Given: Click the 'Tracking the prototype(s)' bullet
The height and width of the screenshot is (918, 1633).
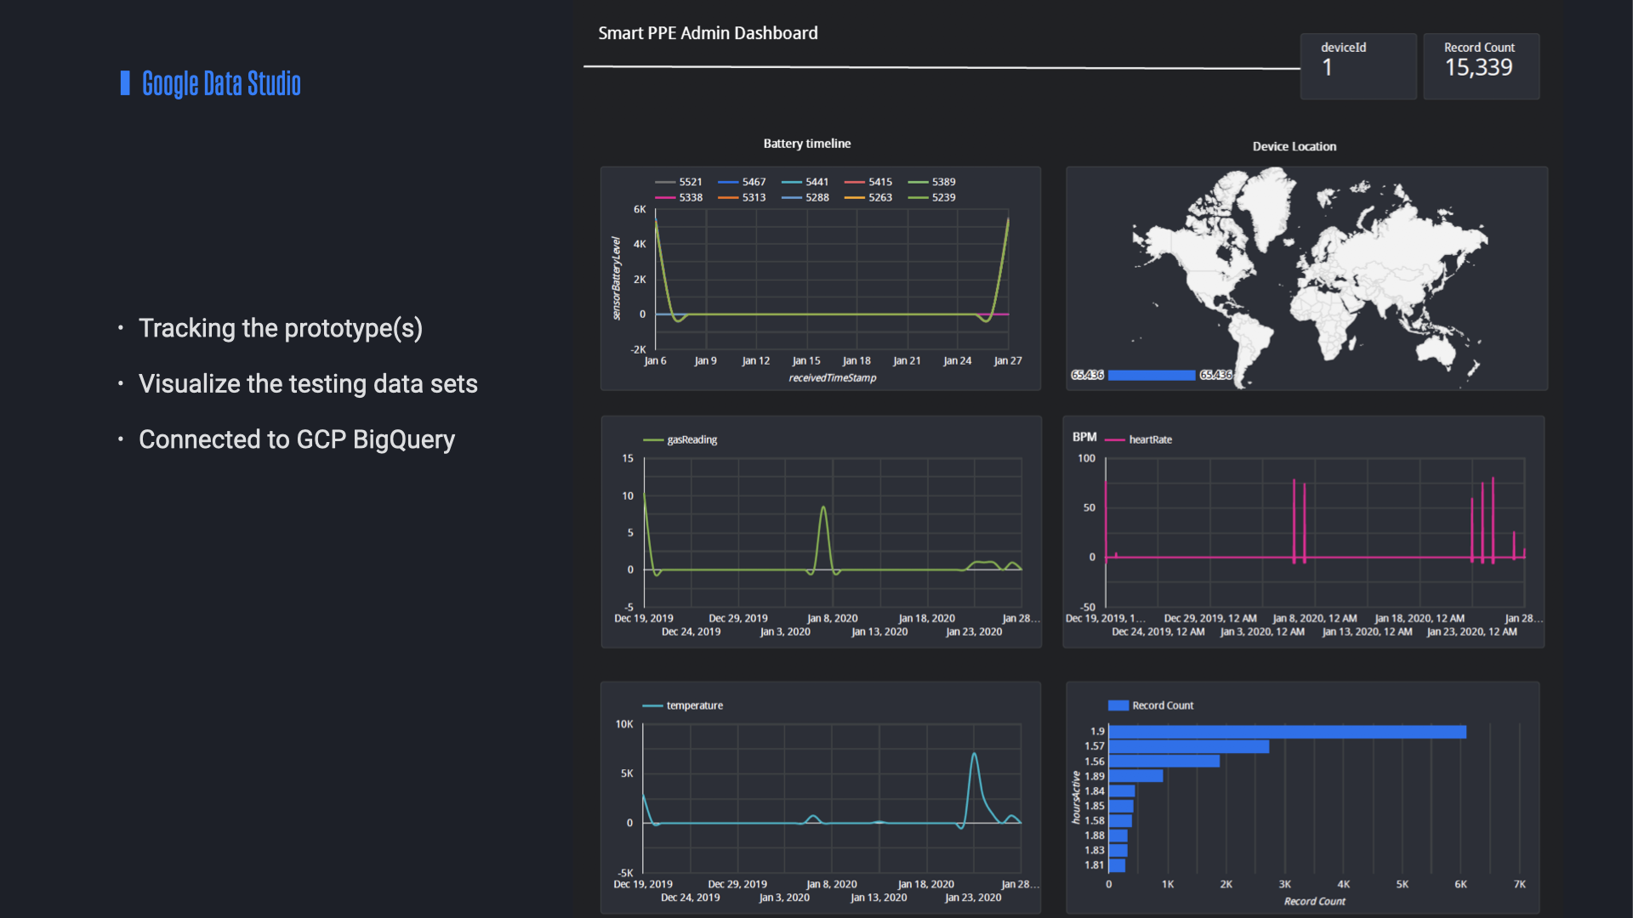Looking at the screenshot, I should pos(281,328).
